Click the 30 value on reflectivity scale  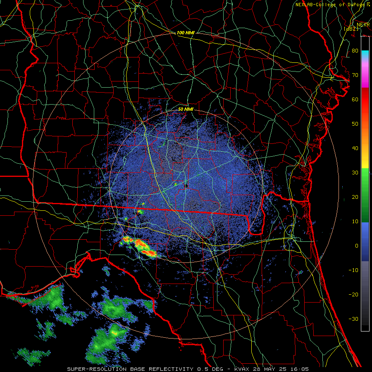pos(355,173)
